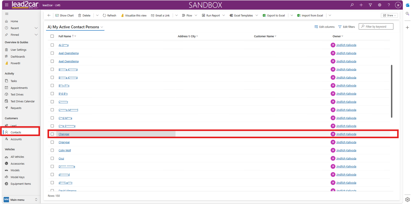Check the box for Cruz row
Image resolution: width=412 pixels, height=204 pixels.
pyautogui.click(x=52, y=158)
